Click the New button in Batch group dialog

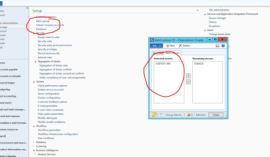tap(170, 46)
